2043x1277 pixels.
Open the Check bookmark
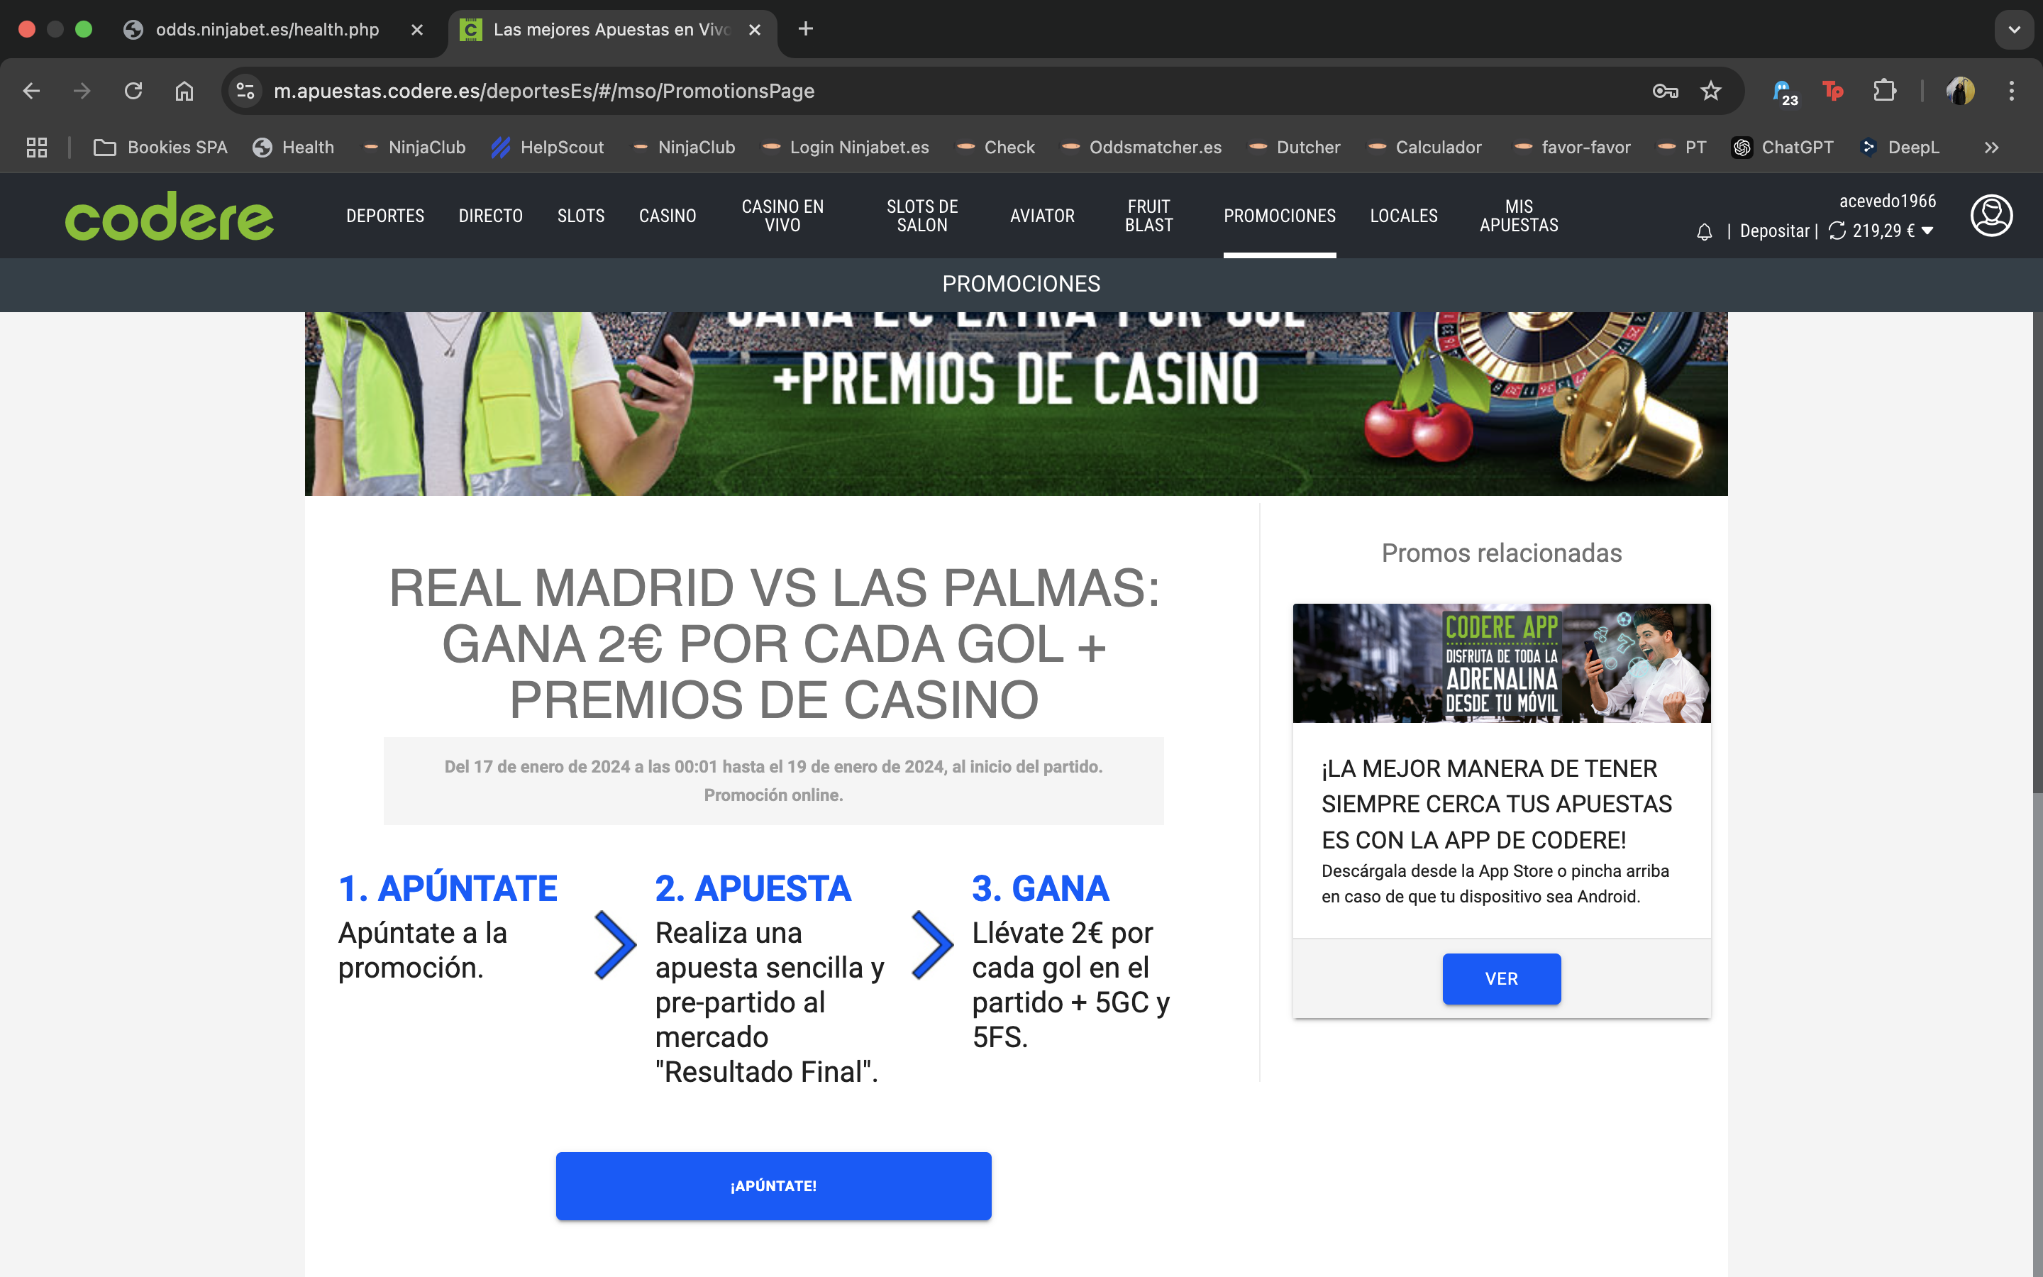click(x=995, y=148)
